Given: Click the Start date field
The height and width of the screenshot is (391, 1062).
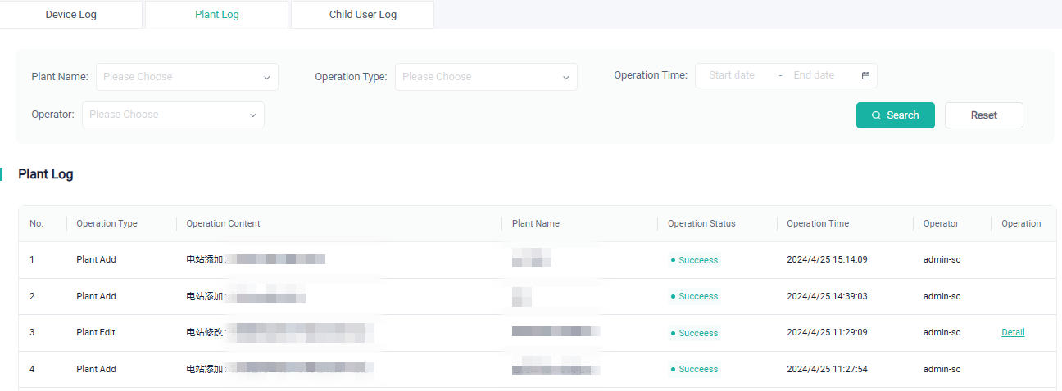Looking at the screenshot, I should click(x=732, y=75).
